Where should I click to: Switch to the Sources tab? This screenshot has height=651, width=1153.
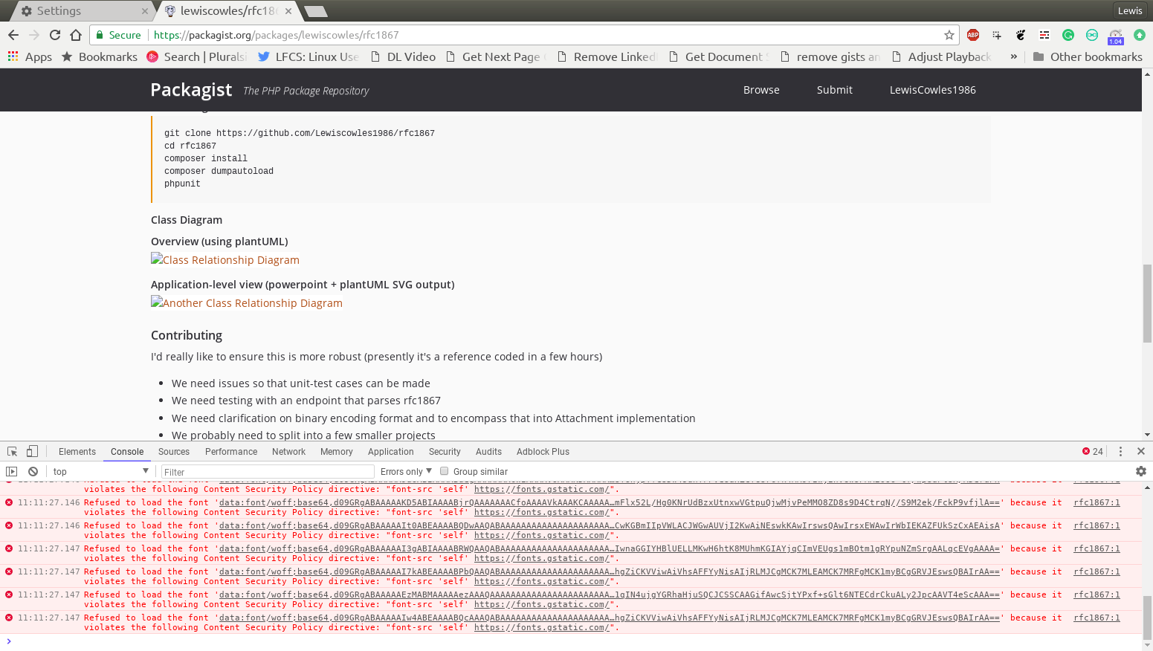click(x=174, y=452)
